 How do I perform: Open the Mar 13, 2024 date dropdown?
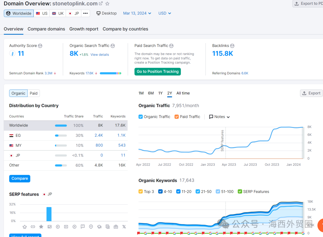(137, 13)
